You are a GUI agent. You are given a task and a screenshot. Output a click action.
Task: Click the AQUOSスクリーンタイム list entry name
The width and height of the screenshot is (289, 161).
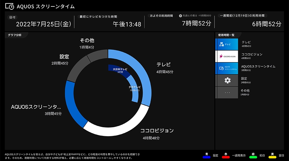tap(258, 66)
